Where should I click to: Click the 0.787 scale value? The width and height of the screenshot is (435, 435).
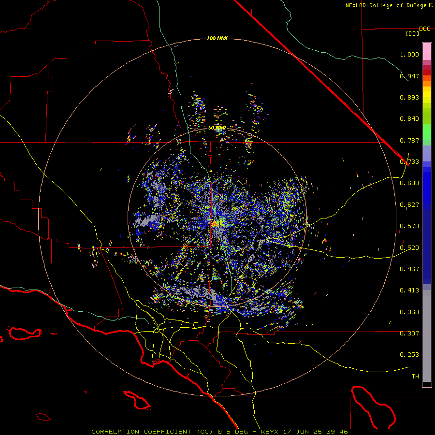coord(409,140)
